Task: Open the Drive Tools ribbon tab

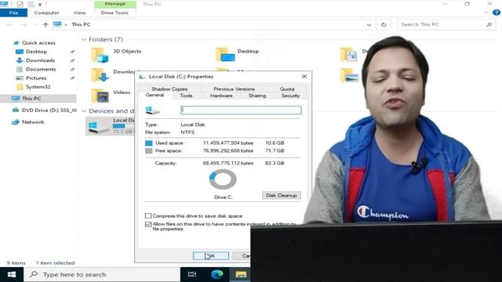Action: click(115, 13)
